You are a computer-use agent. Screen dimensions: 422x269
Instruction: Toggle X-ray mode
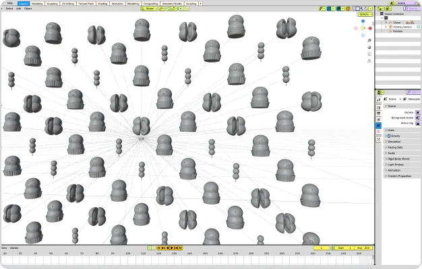[x=348, y=9]
